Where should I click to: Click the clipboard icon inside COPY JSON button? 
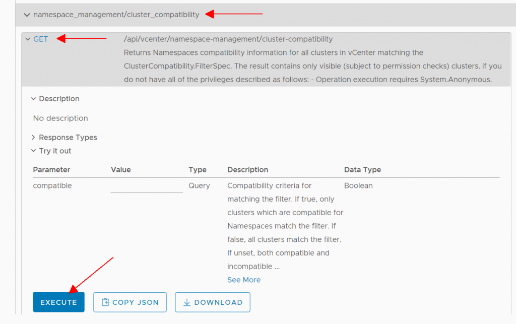coord(106,302)
